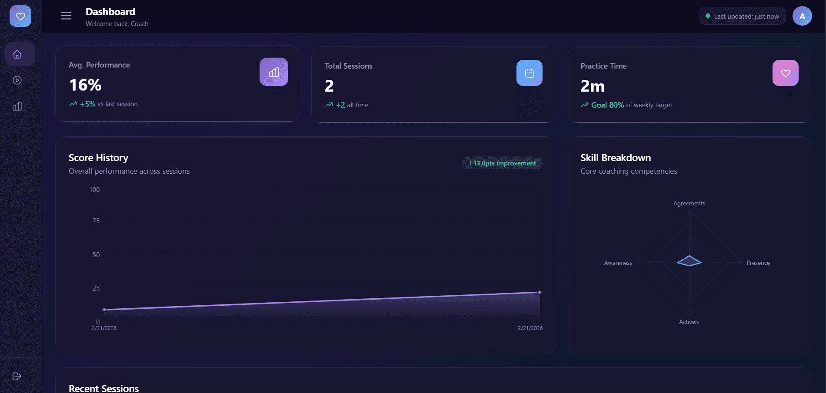Click the green status dot beside Last updated
The height and width of the screenshot is (393, 826).
(708, 16)
